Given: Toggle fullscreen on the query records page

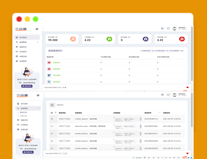Looking at the screenshot, I should (168, 95).
